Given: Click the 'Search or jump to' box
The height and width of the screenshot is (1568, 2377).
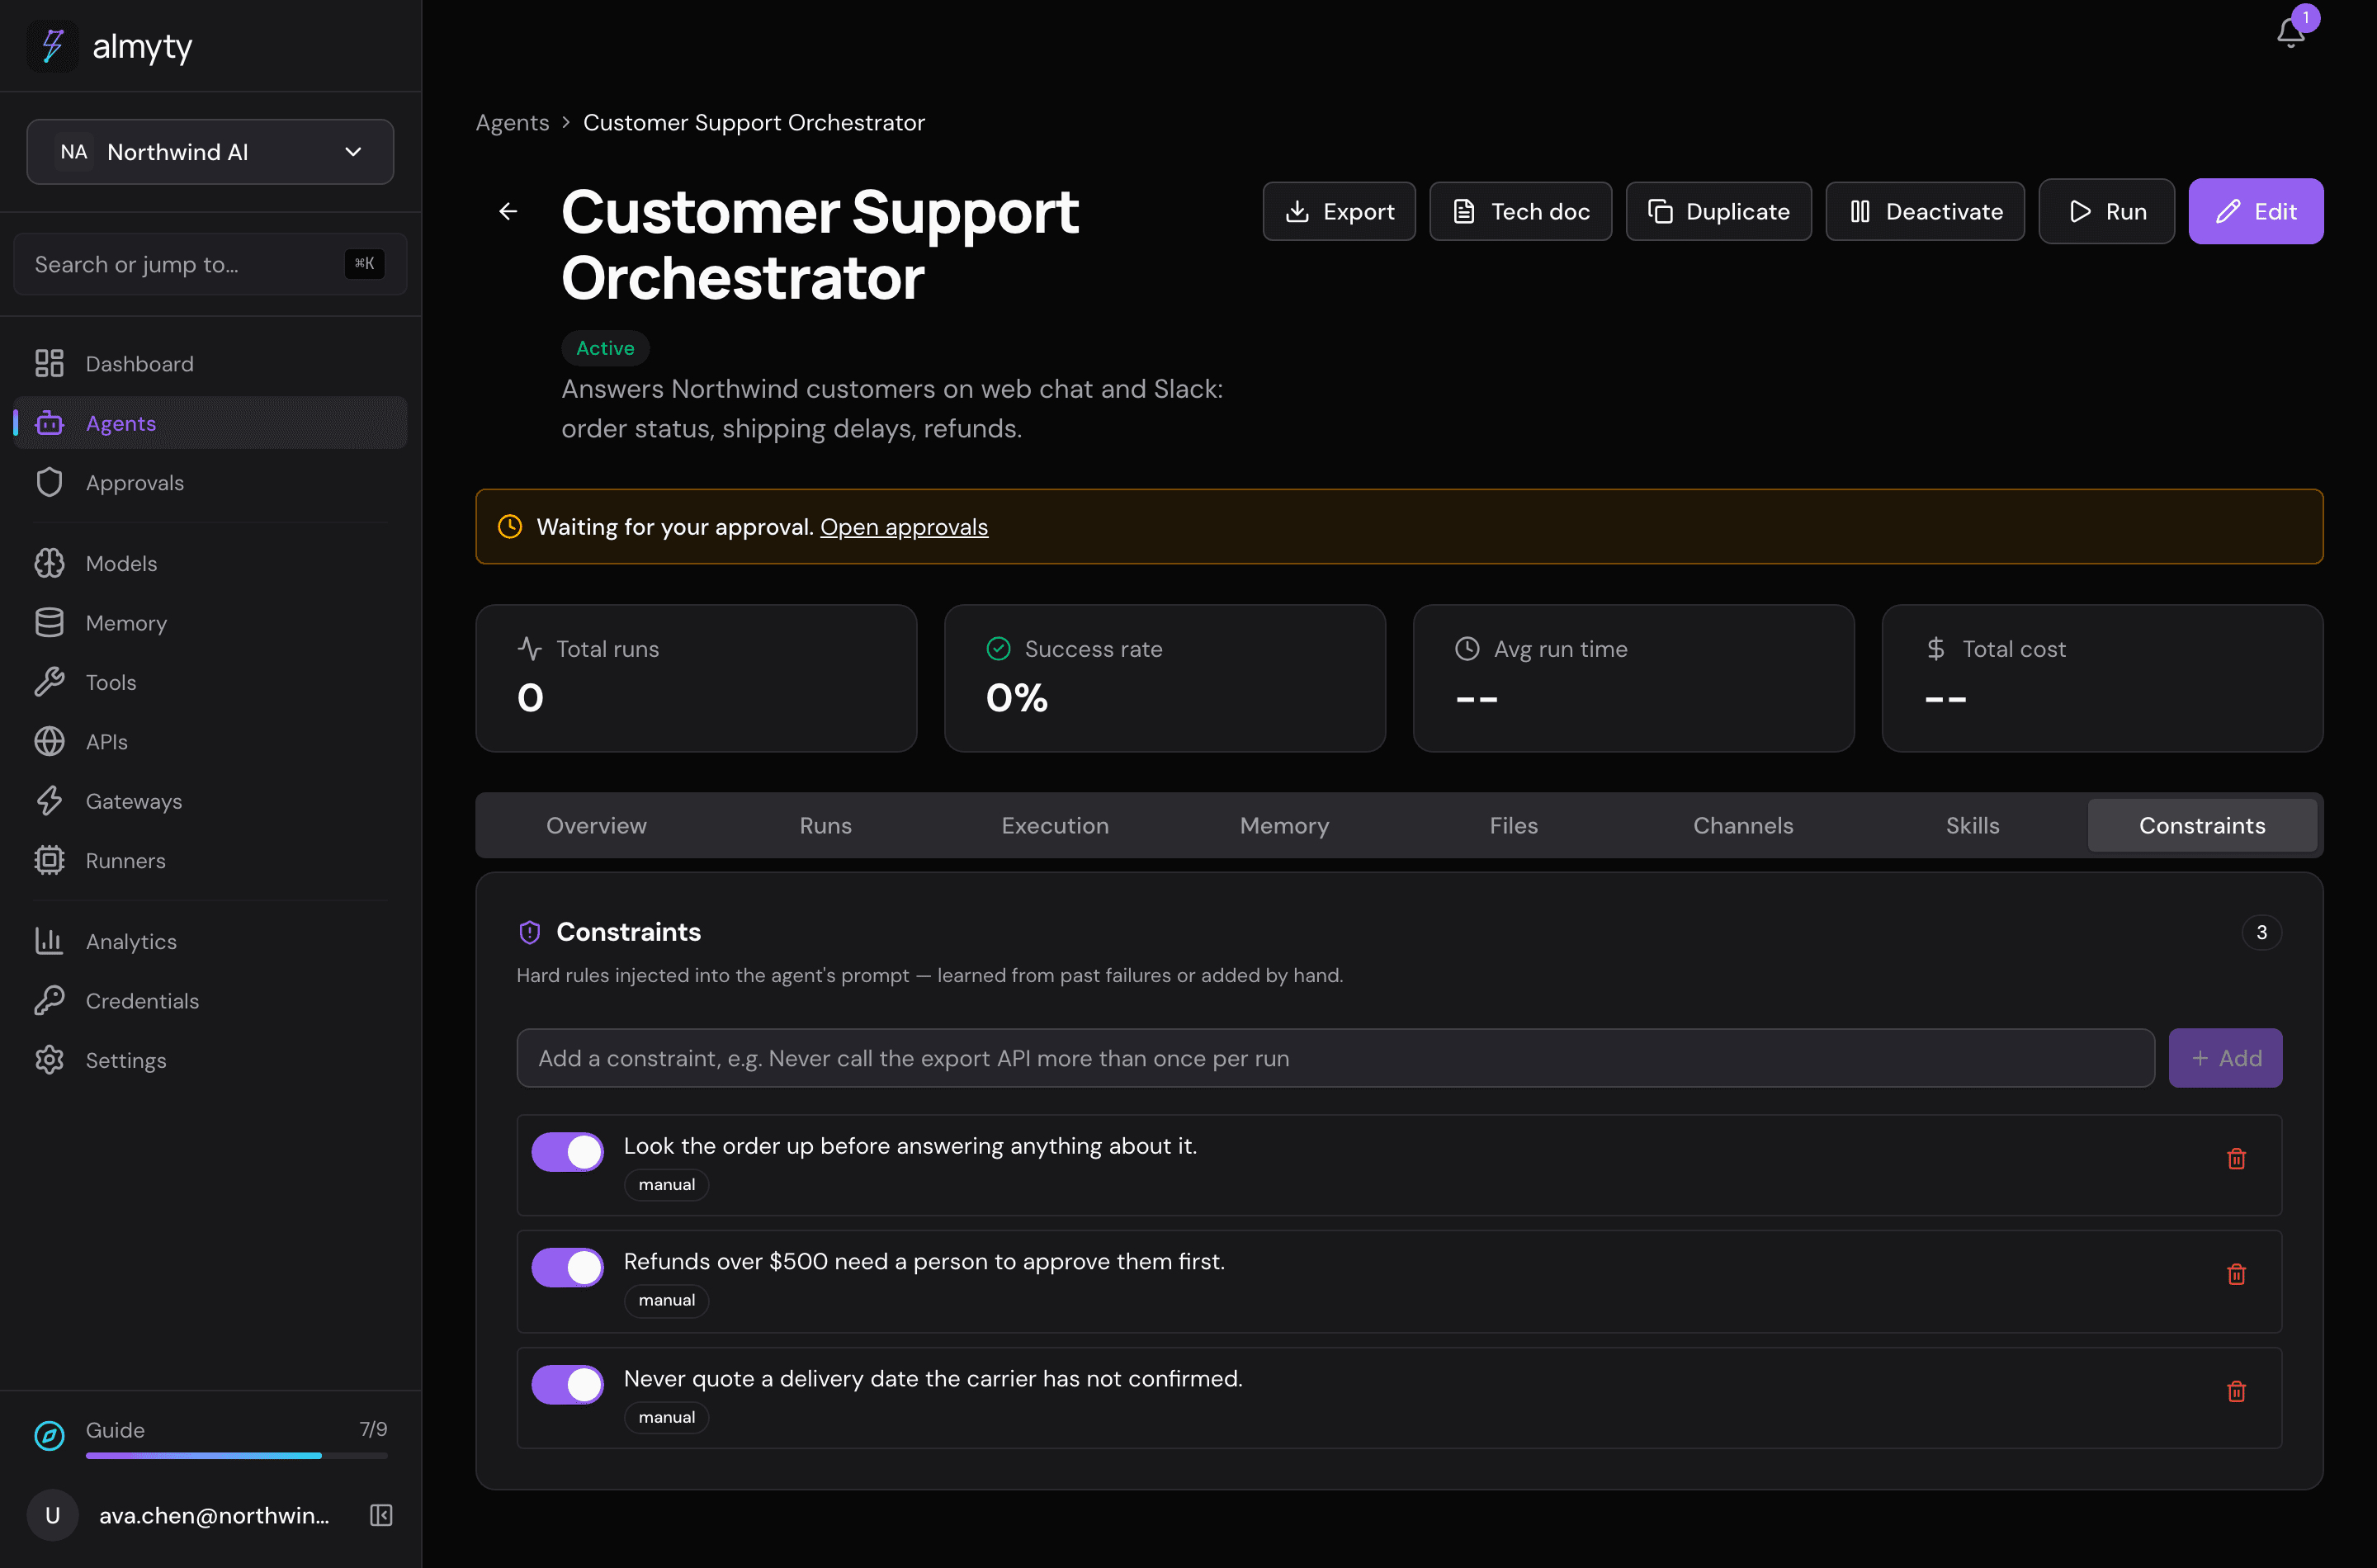Looking at the screenshot, I should (x=210, y=264).
